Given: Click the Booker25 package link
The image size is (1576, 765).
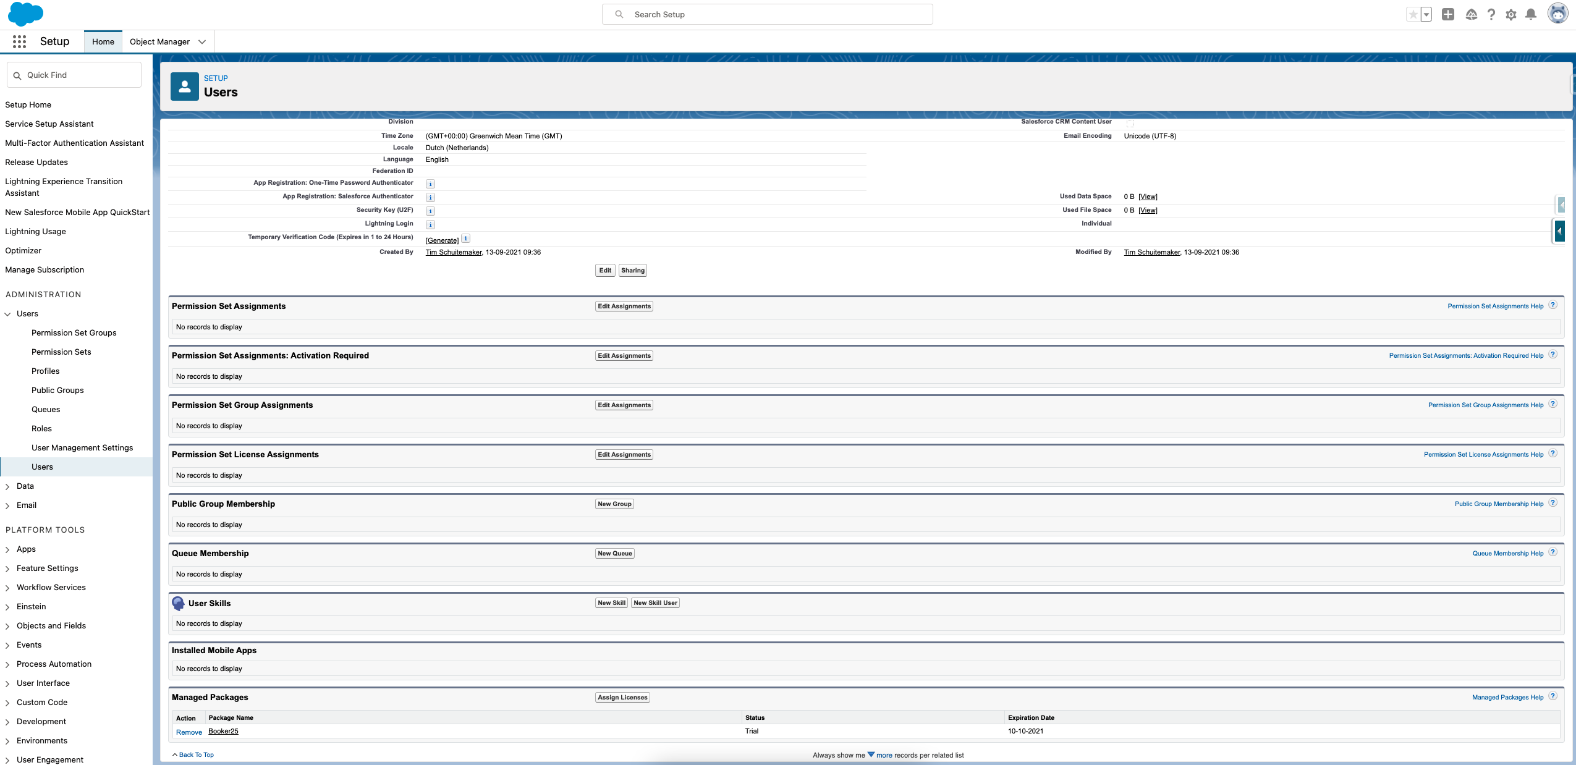Looking at the screenshot, I should click(x=223, y=731).
